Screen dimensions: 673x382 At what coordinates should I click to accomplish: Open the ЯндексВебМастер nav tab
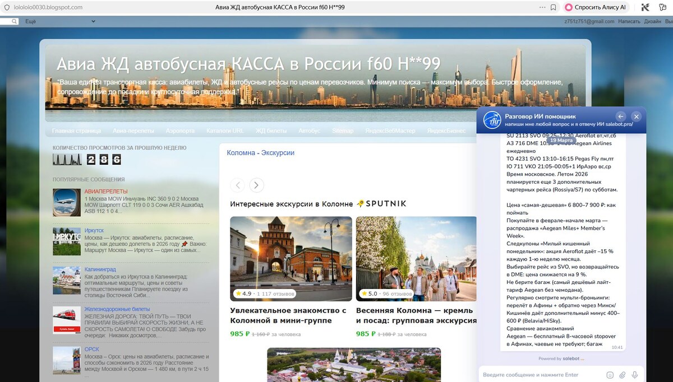(390, 131)
